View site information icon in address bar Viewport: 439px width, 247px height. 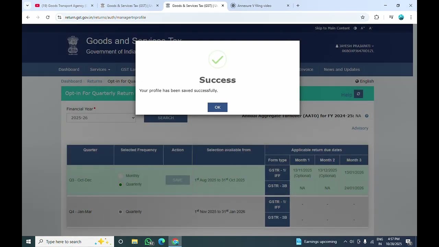[59, 17]
